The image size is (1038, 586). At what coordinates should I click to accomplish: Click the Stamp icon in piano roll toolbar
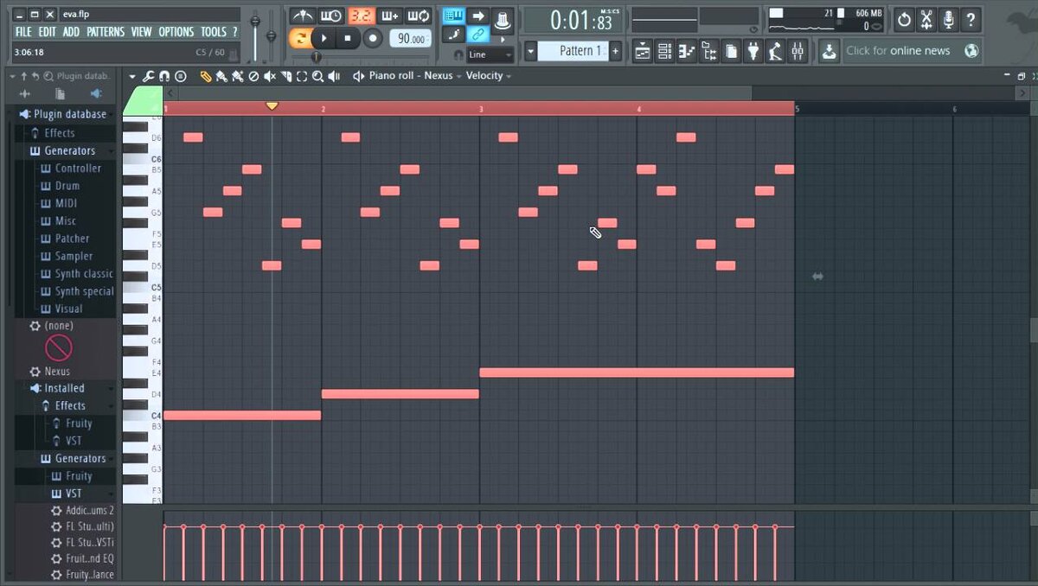181,76
